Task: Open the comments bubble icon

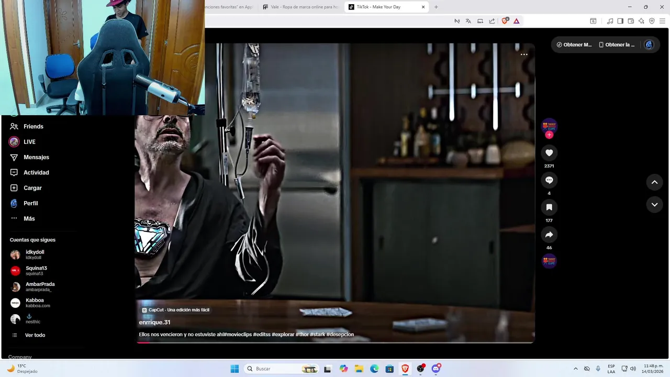Action: pyautogui.click(x=549, y=180)
